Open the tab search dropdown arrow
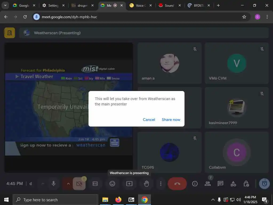Screen dimensions: 273x205 pyautogui.click(x=5, y=5)
